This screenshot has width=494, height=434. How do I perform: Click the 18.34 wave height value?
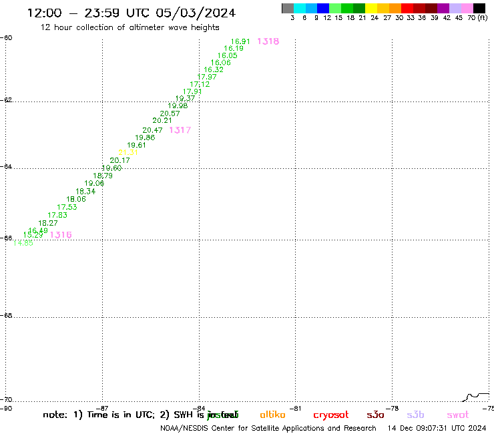(85, 192)
